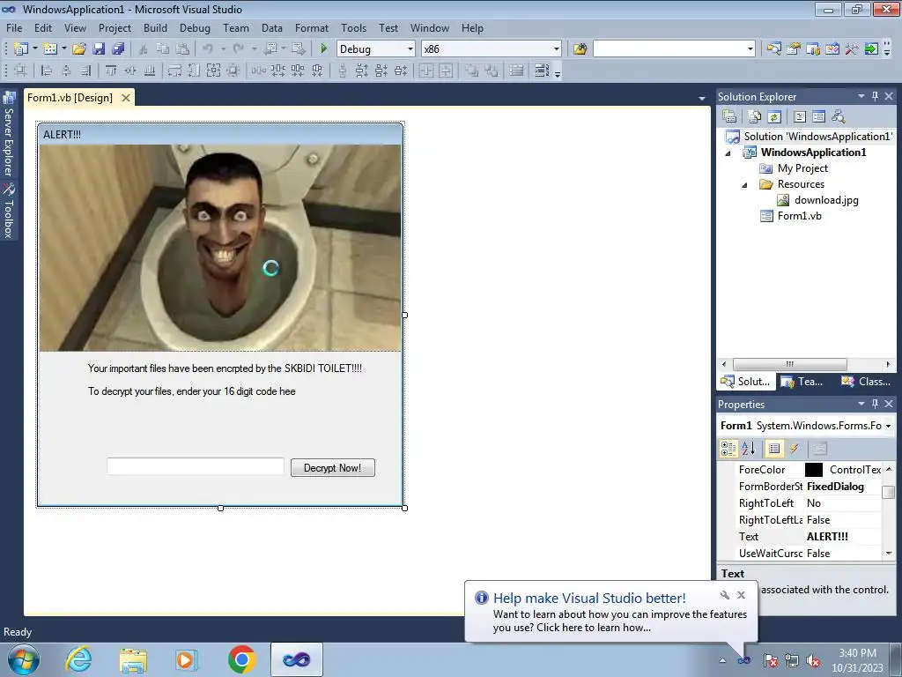
Task: Click Solution Explorer's Properties icon
Action: pyautogui.click(x=729, y=117)
